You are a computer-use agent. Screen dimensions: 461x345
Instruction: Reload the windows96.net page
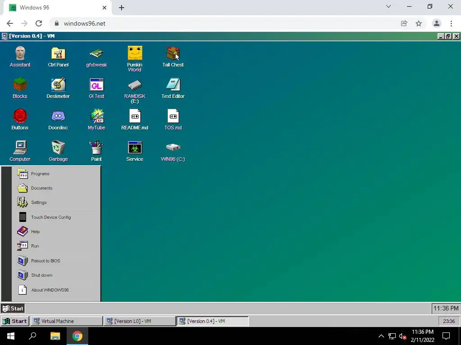(x=39, y=23)
